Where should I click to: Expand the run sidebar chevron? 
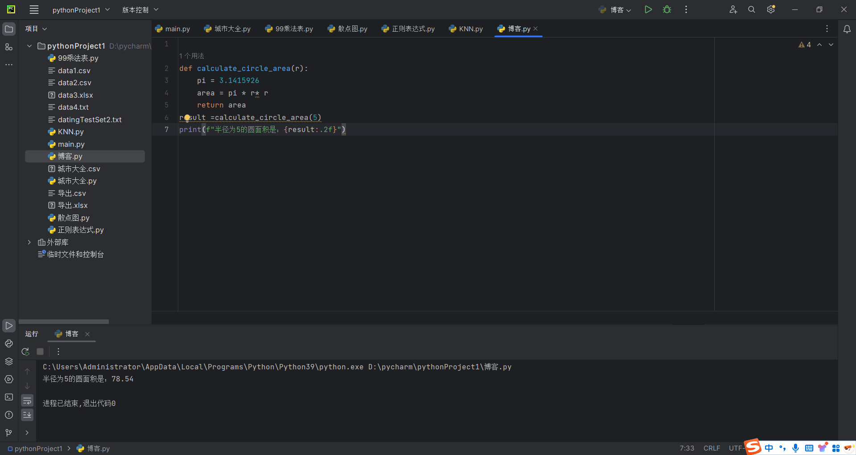pos(27,433)
